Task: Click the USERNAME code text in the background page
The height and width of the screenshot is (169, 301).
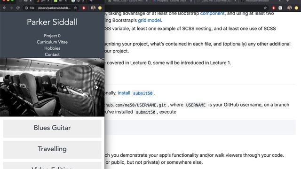Action: point(196,105)
